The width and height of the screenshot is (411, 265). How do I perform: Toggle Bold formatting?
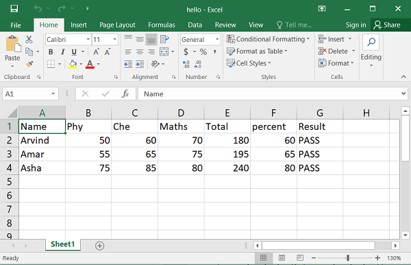pyautogui.click(x=51, y=51)
